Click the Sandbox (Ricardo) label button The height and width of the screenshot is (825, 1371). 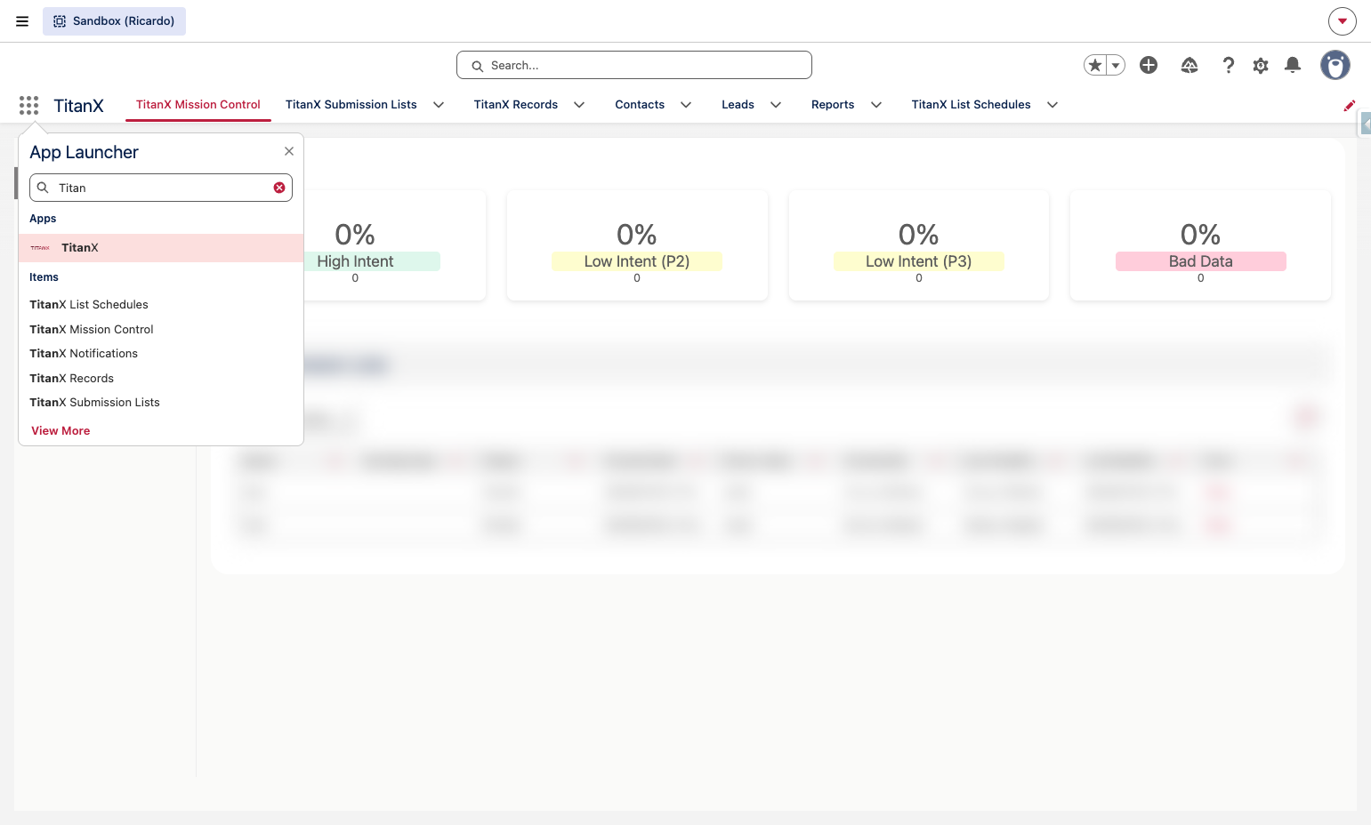[x=114, y=21]
